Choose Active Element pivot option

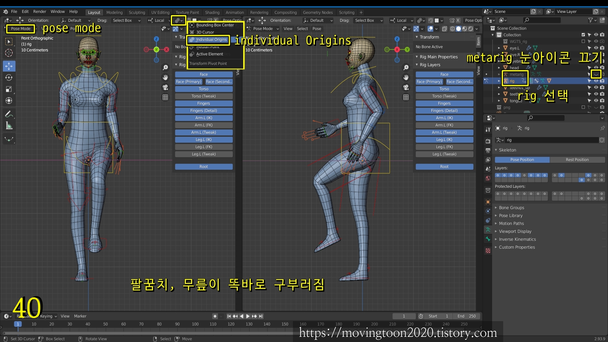click(x=209, y=54)
